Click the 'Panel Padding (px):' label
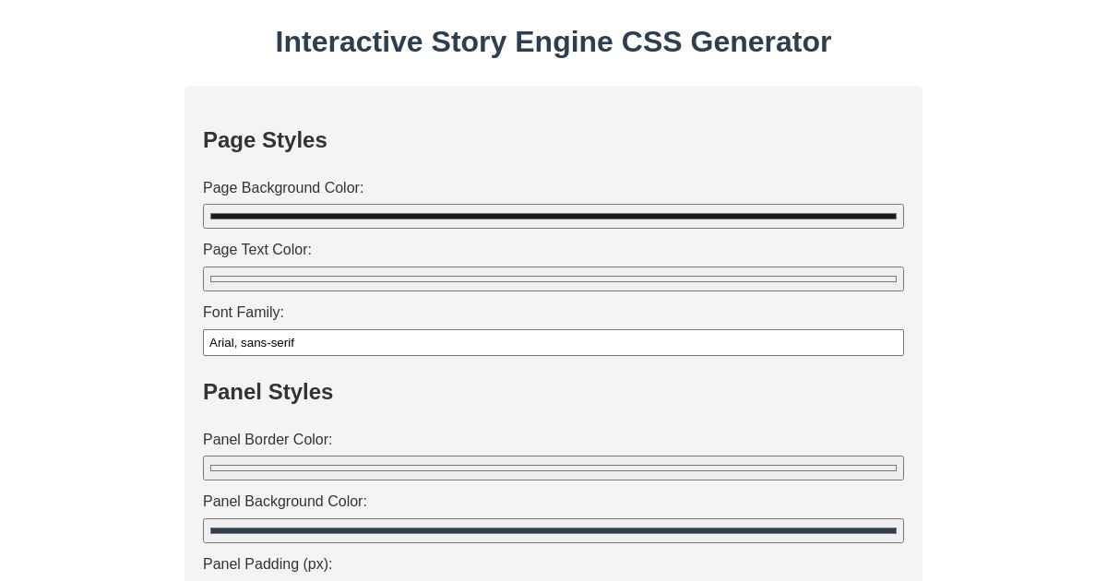The height and width of the screenshot is (581, 1107). click(268, 564)
